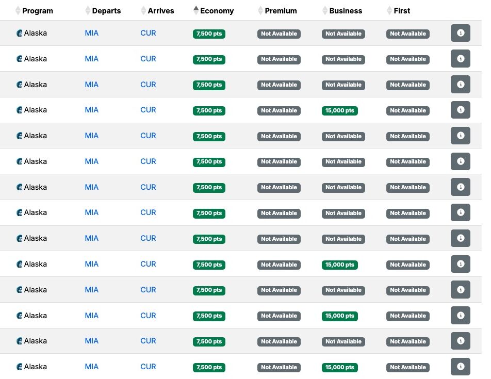Select 15,000 pts Business badge in last row
The width and height of the screenshot is (491, 379).
340,367
